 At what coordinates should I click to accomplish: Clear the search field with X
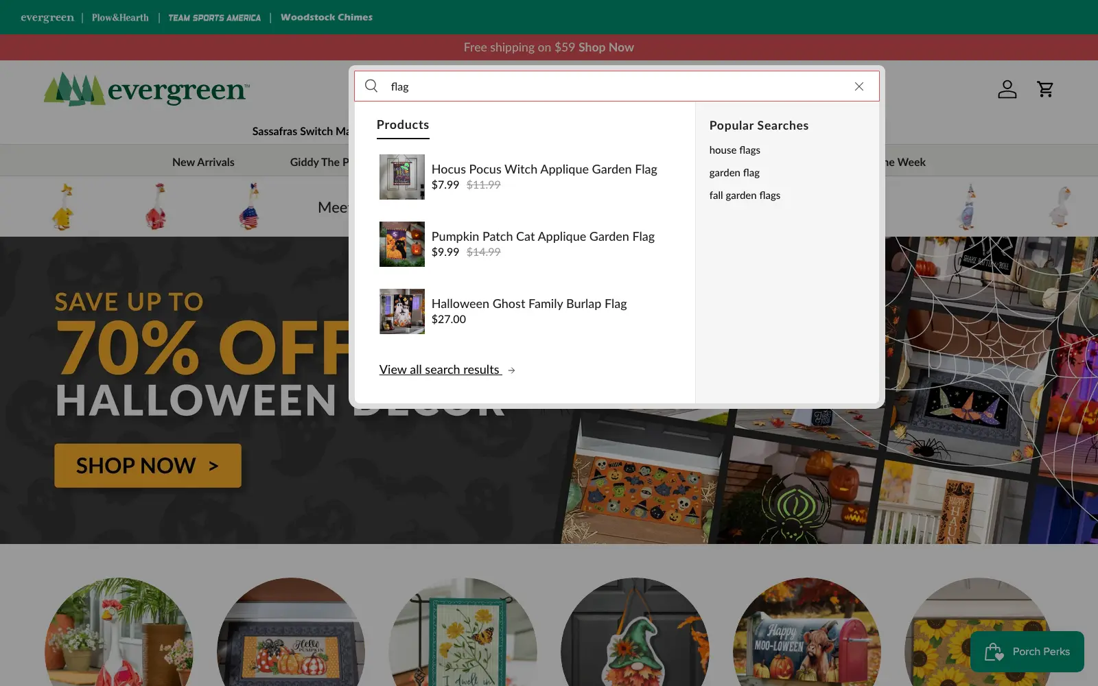pyautogui.click(x=858, y=86)
